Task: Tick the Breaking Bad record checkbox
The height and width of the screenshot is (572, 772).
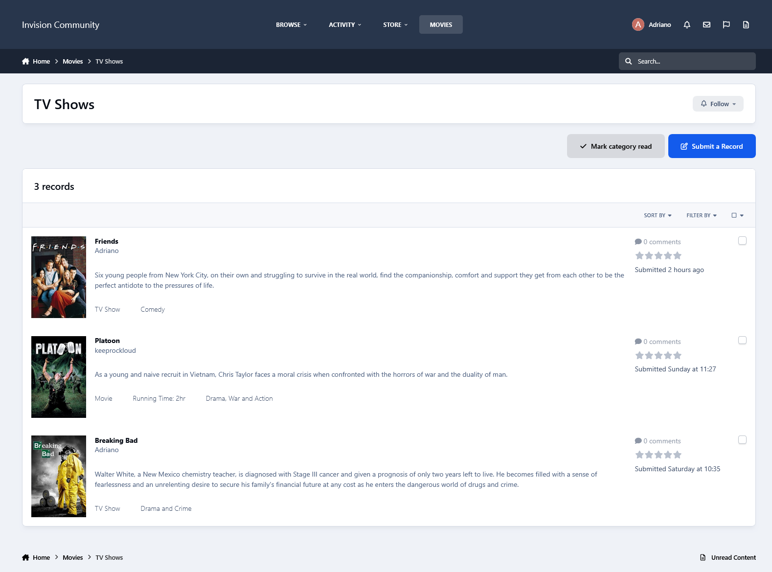Action: tap(742, 440)
